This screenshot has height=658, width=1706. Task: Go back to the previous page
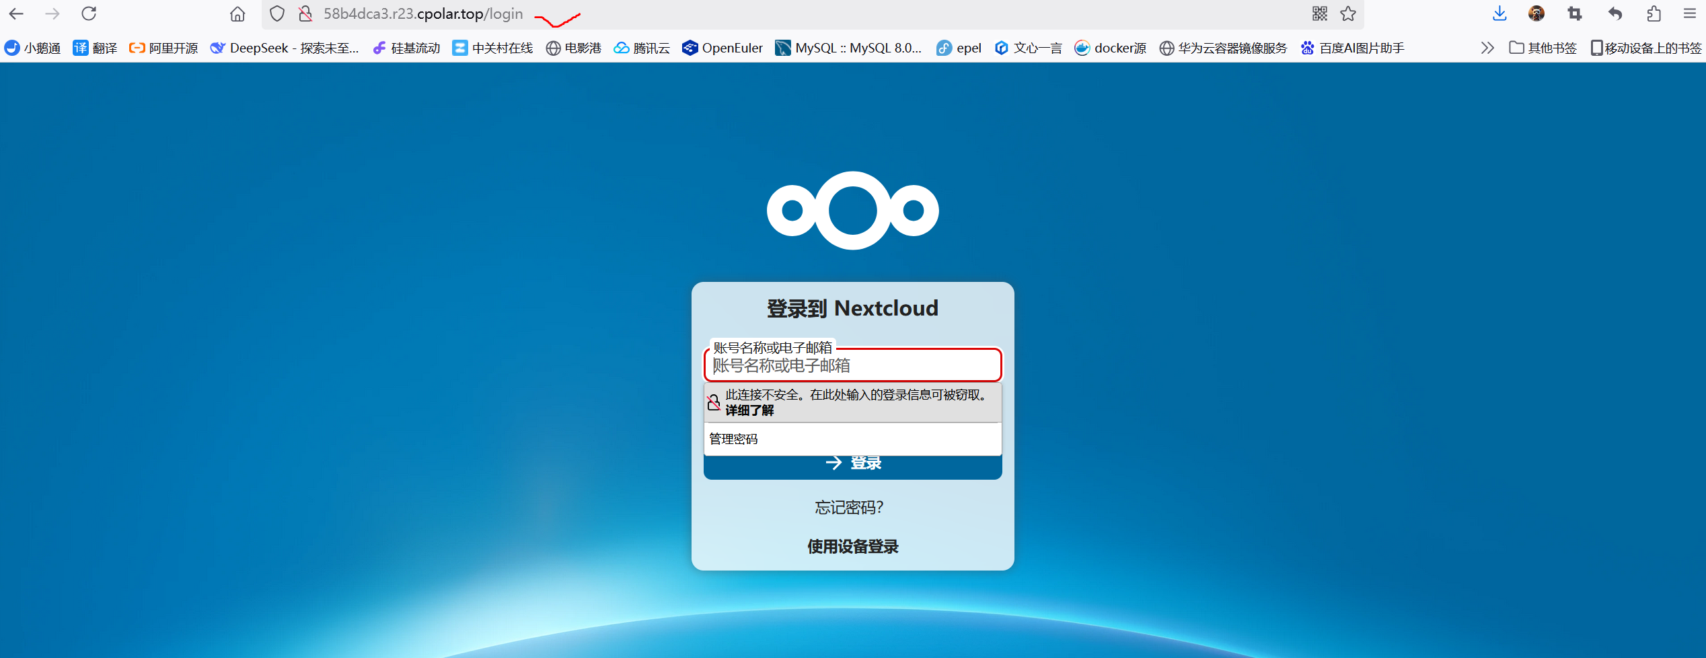[16, 13]
